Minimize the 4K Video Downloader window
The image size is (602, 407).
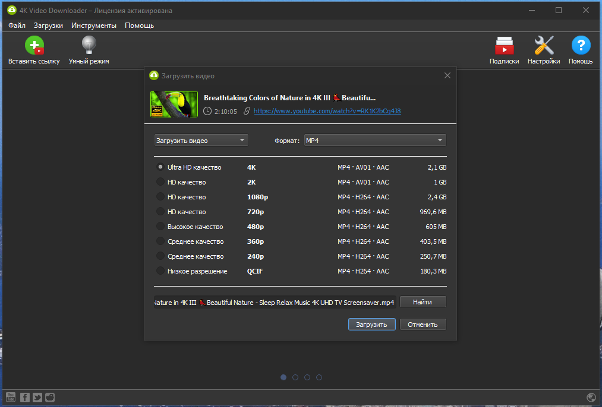coord(532,10)
